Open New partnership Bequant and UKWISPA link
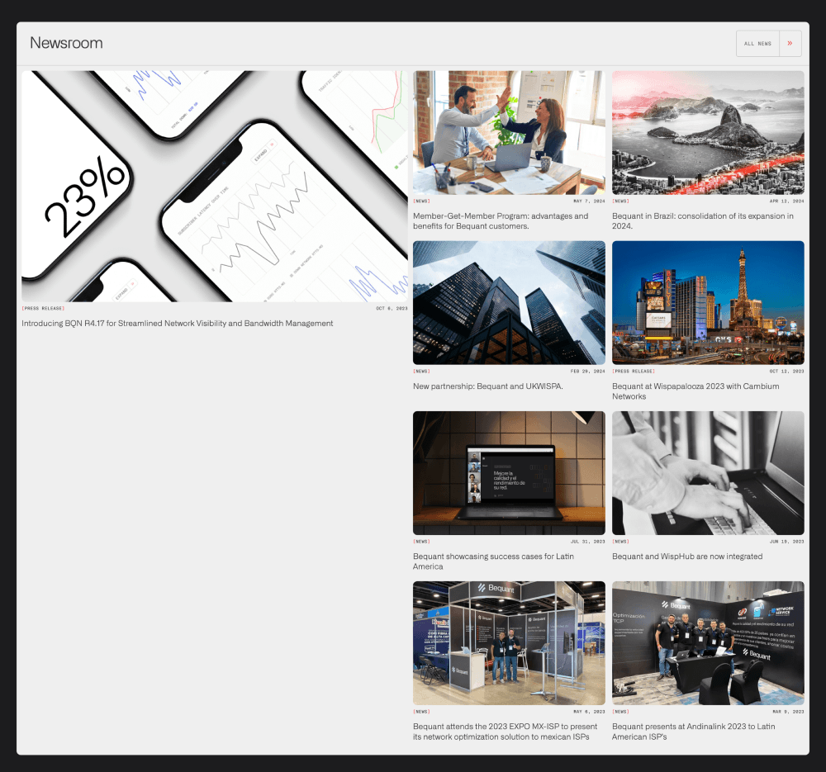The height and width of the screenshot is (772, 826). click(x=488, y=386)
